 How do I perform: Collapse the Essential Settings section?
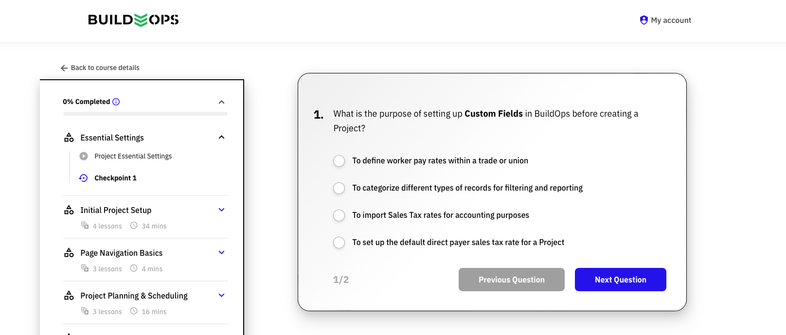pyautogui.click(x=222, y=137)
